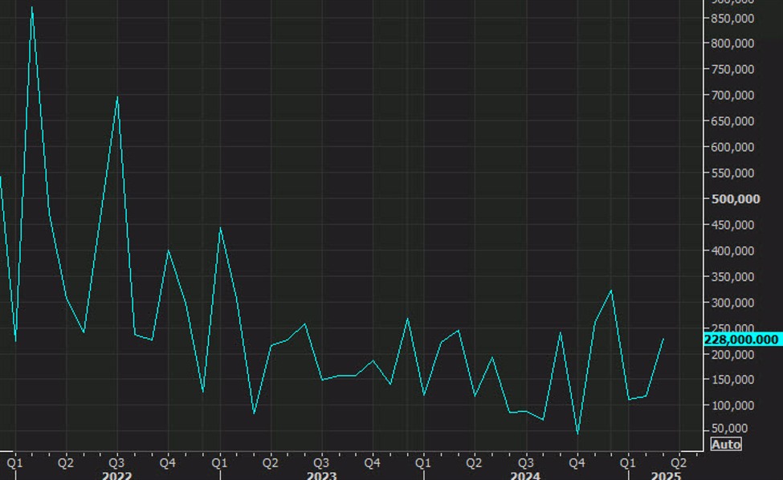This screenshot has height=480, width=783.
Task: Select the 2024 year label on the time axis
Action: coord(525,475)
